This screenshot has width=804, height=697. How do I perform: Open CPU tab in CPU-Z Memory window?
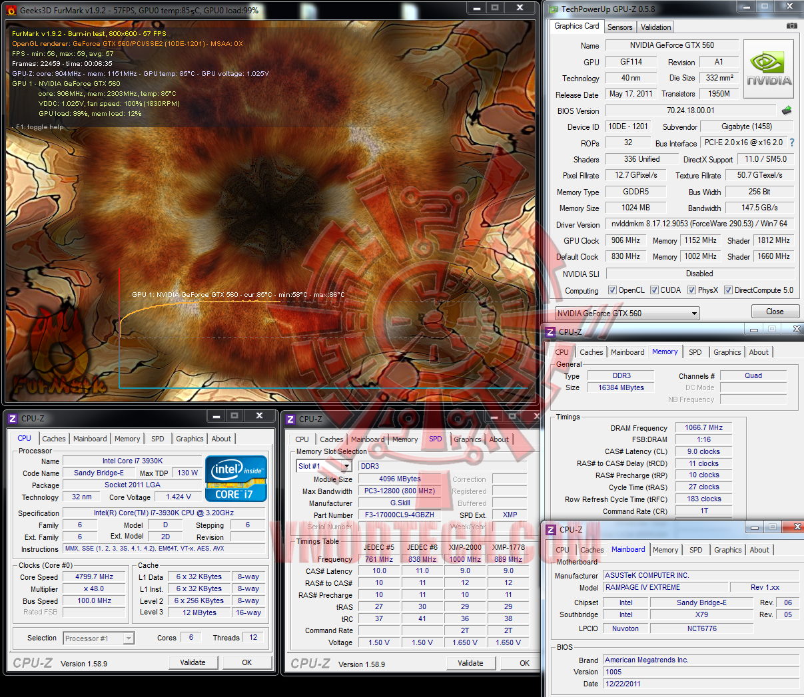point(562,352)
